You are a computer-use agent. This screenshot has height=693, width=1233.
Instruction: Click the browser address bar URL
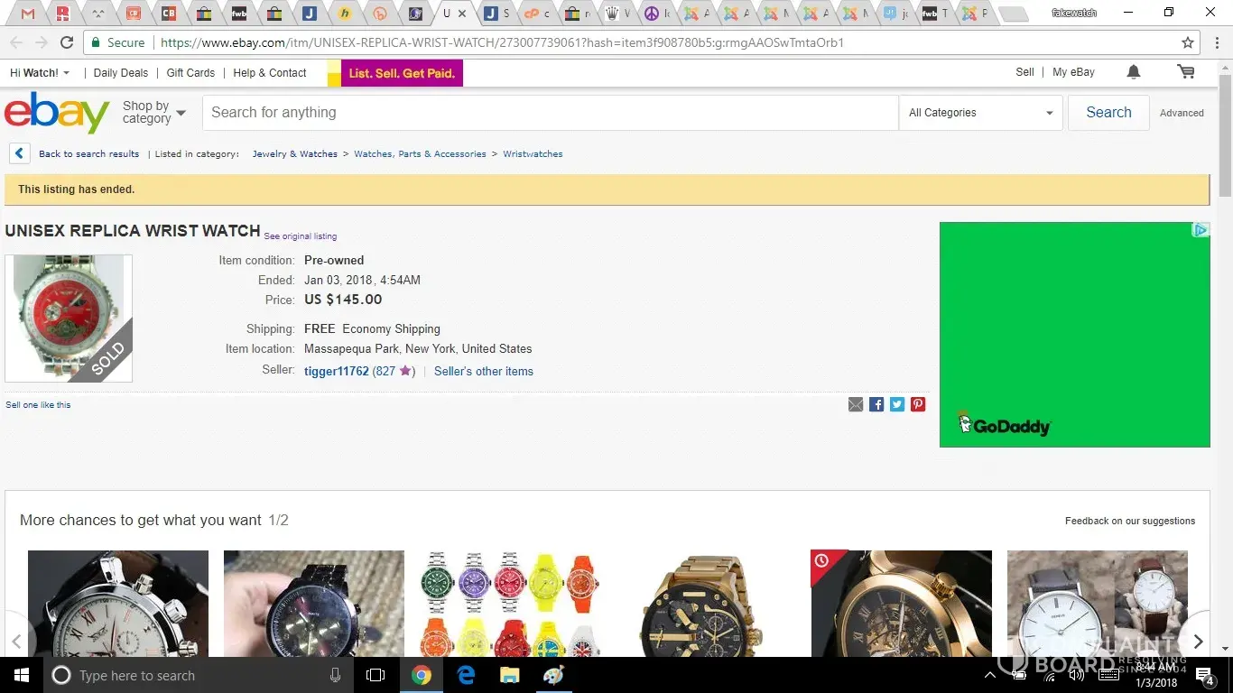coord(502,42)
